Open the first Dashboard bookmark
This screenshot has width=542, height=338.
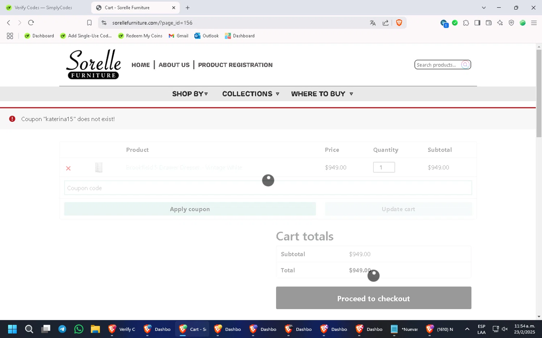click(x=39, y=36)
